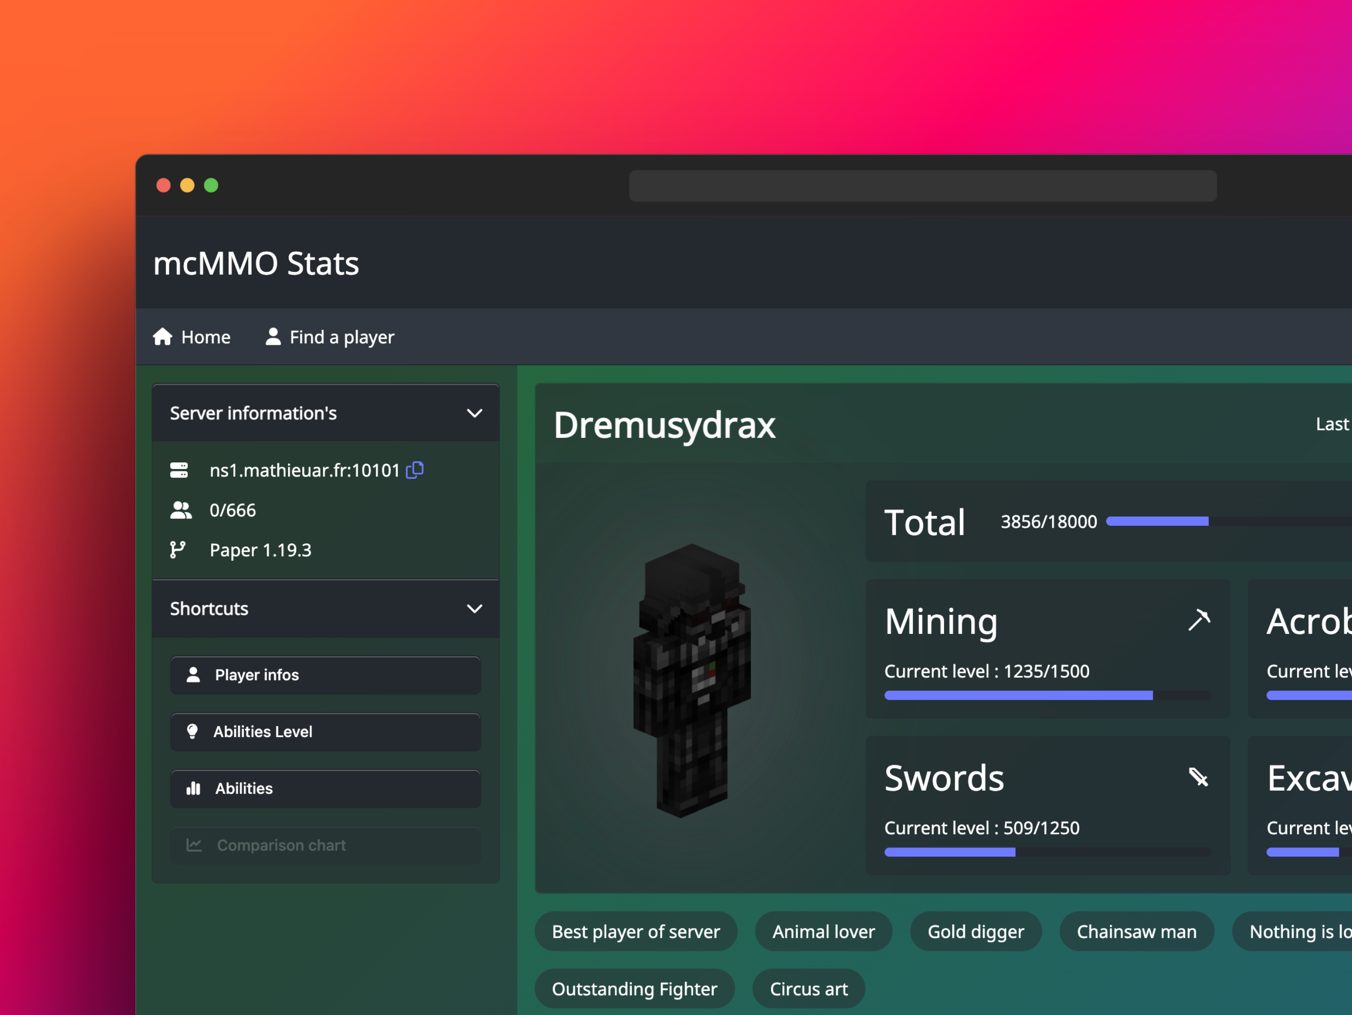Click the ns1.mathieuar.fr:10101 address text
This screenshot has height=1015, width=1352.
coord(304,470)
